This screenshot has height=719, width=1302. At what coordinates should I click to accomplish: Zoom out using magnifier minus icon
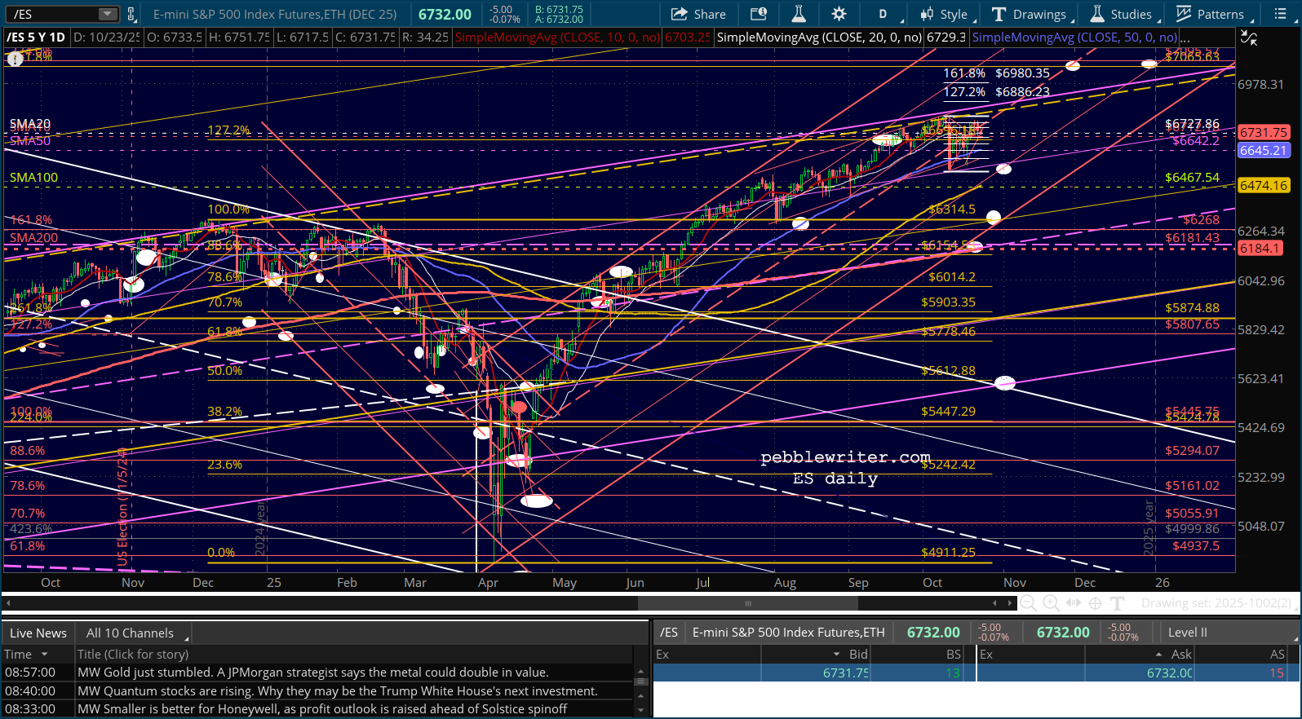click(x=1028, y=603)
